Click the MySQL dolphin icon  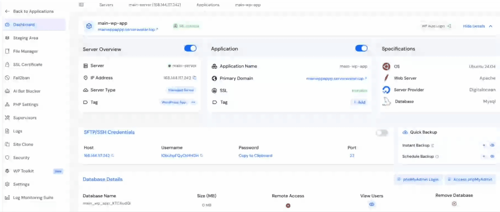(x=387, y=101)
